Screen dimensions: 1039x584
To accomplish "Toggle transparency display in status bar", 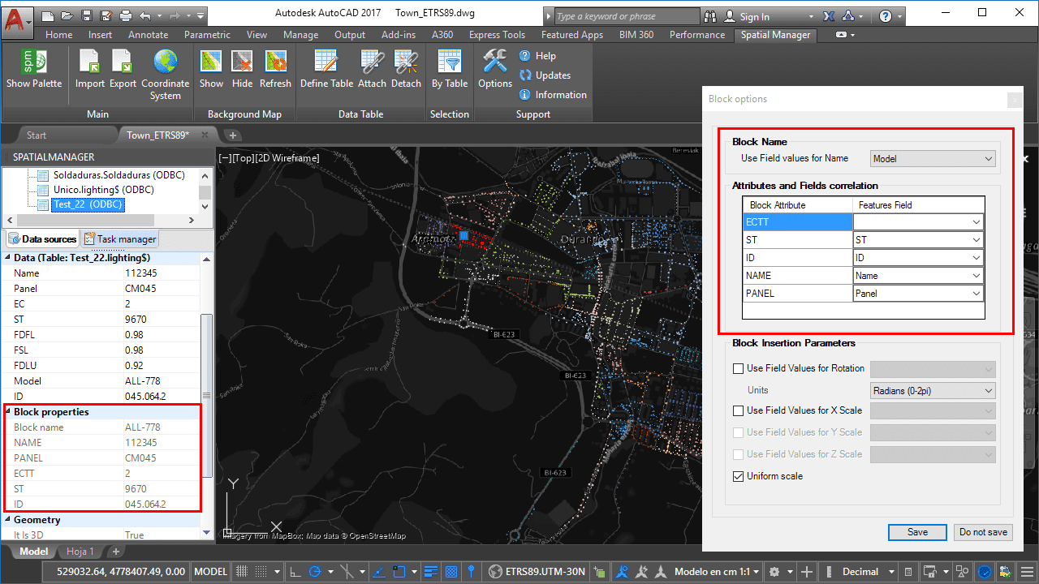I will coord(452,572).
